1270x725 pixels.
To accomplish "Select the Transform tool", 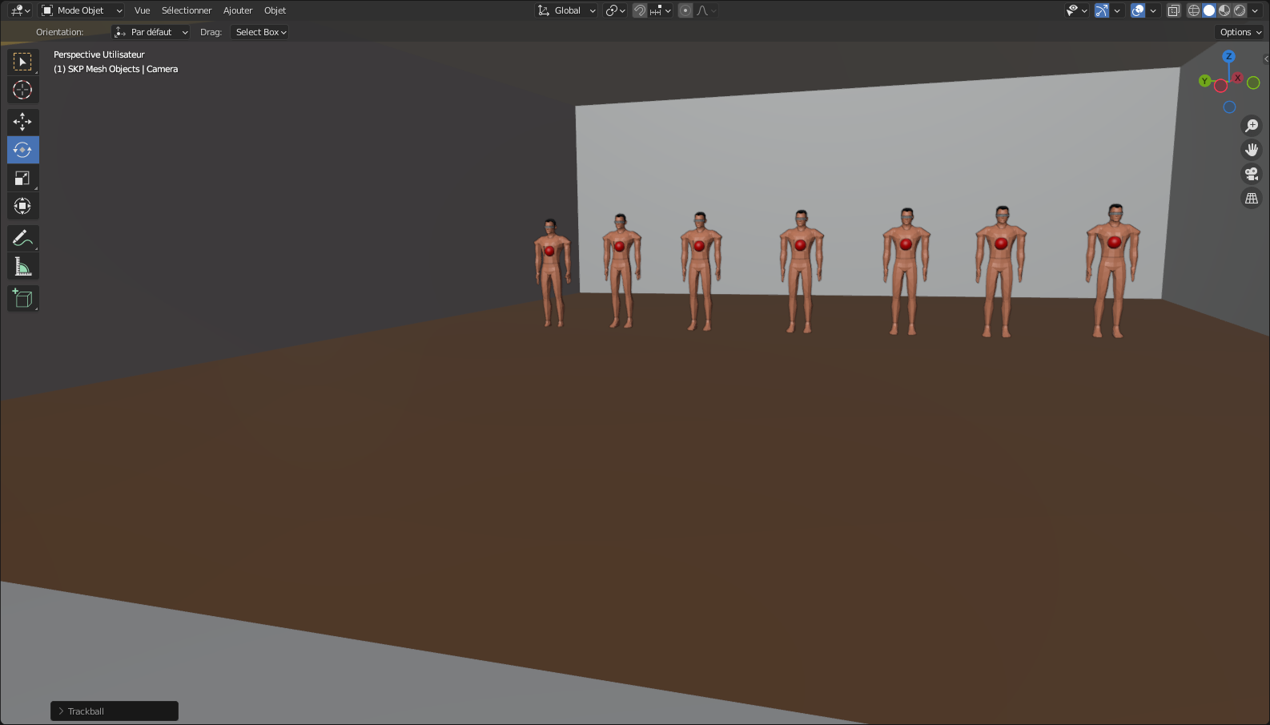I will pos(22,206).
